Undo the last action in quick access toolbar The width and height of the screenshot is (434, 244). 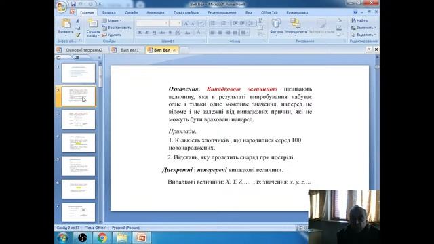click(x=81, y=4)
